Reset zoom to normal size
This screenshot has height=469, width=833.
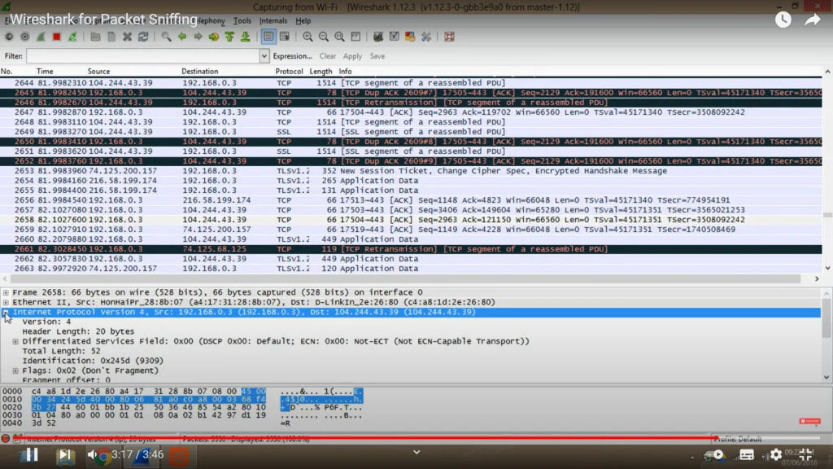coord(339,37)
